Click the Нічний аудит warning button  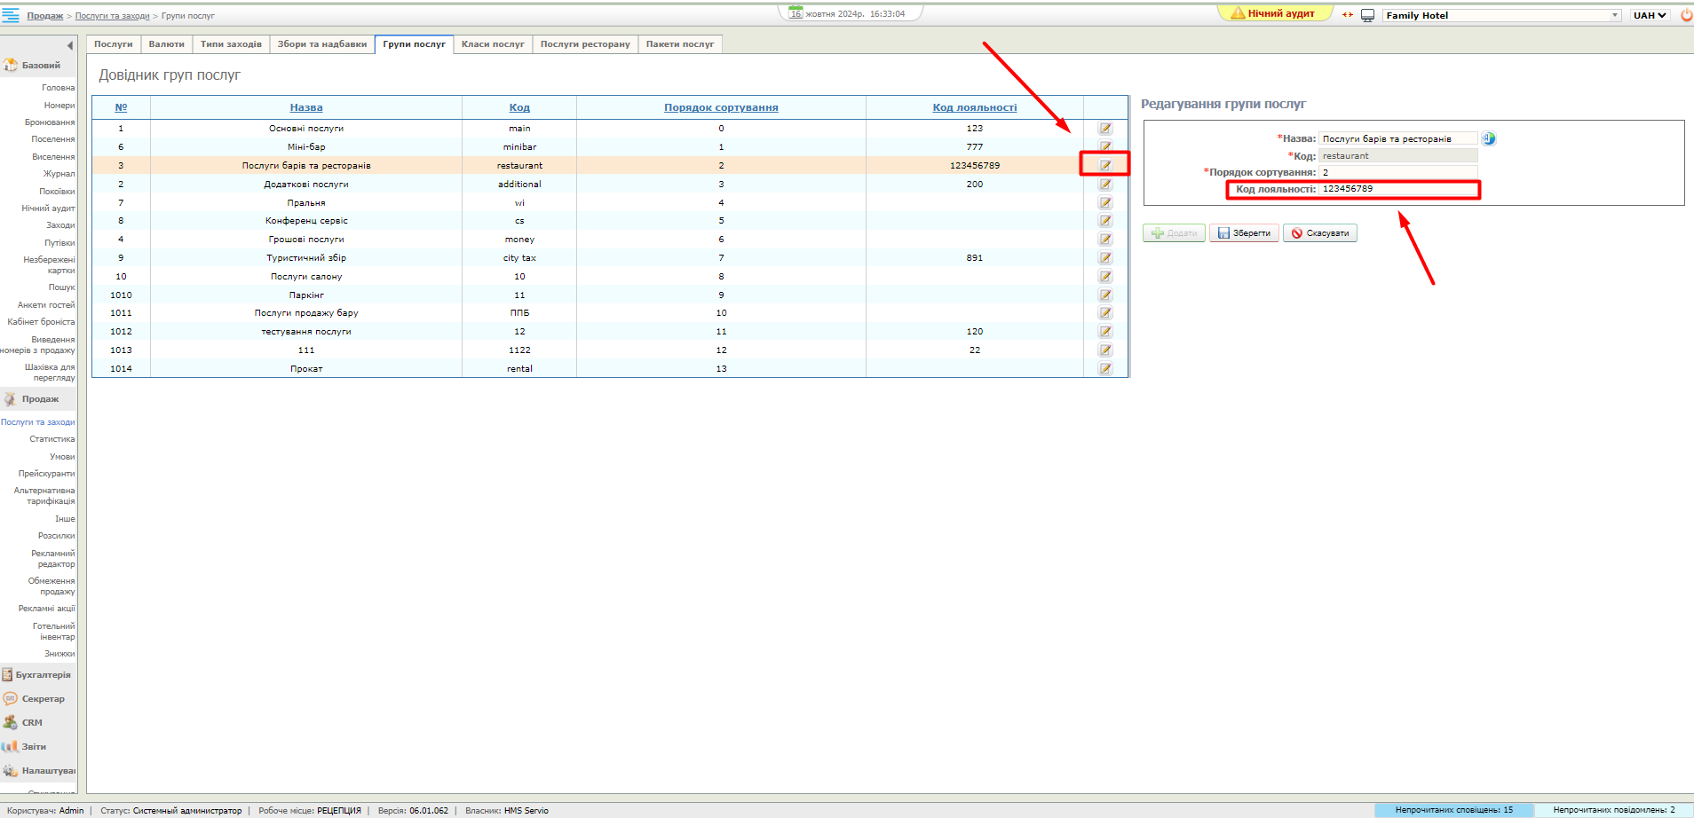coord(1274,13)
